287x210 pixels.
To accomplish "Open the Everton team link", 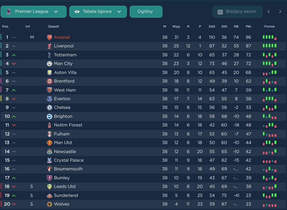I will pos(62,99).
